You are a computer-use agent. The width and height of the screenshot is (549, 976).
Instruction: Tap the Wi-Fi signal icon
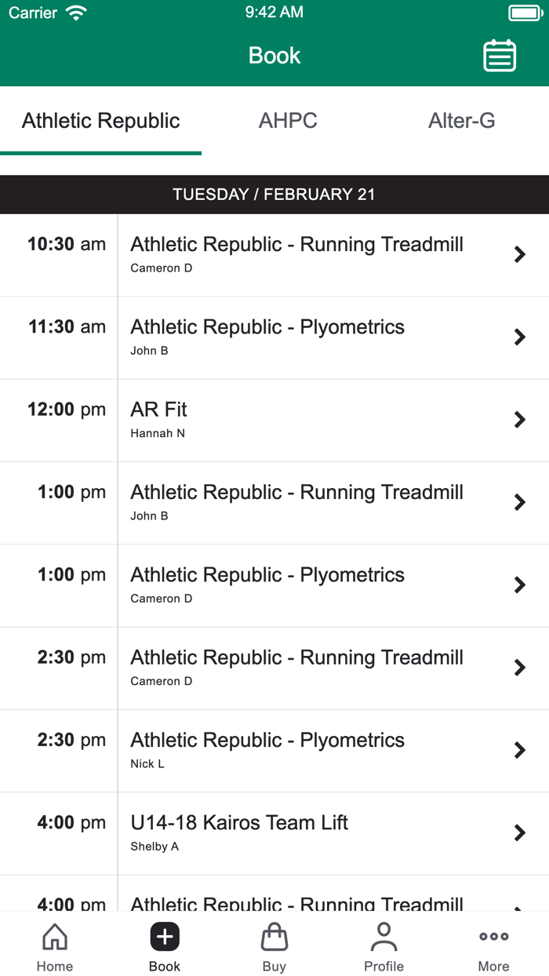click(x=76, y=12)
